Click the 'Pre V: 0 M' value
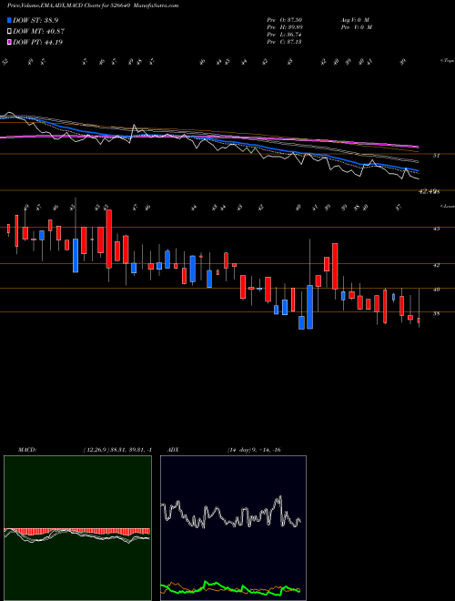 356,27
